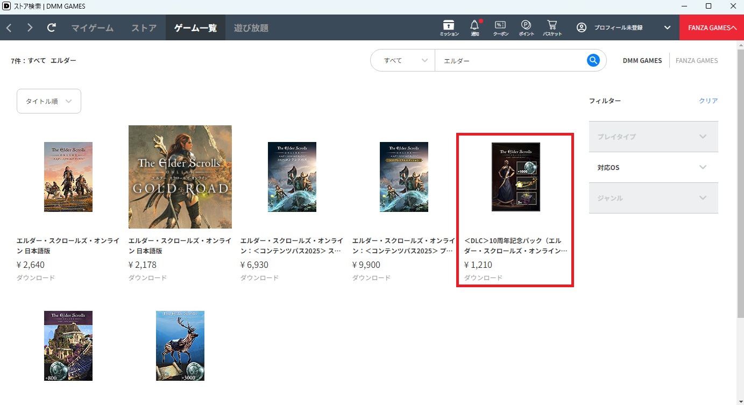Select the DMM GAMES store tab
Screen dimensions: 744x405
click(642, 61)
